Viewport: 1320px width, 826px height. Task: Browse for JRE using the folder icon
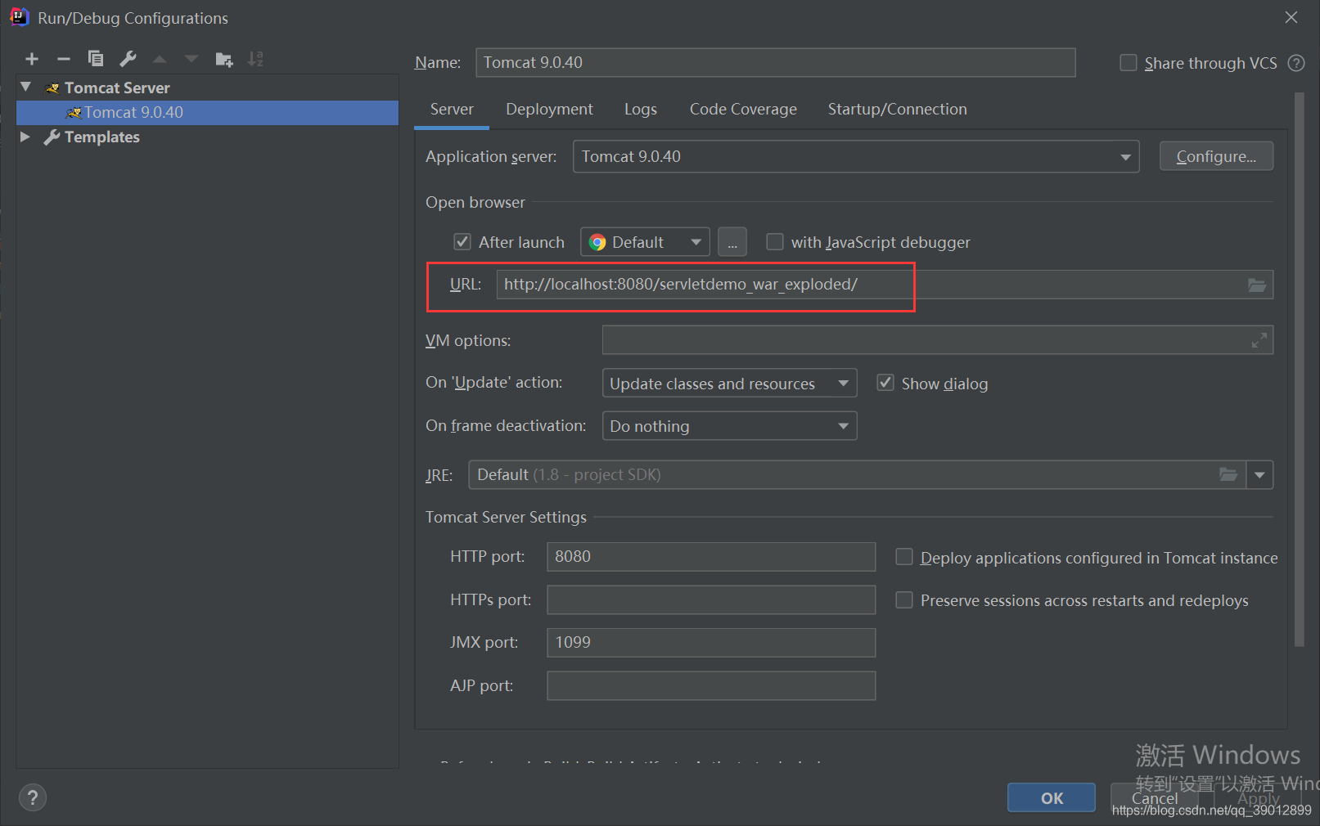pos(1228,474)
